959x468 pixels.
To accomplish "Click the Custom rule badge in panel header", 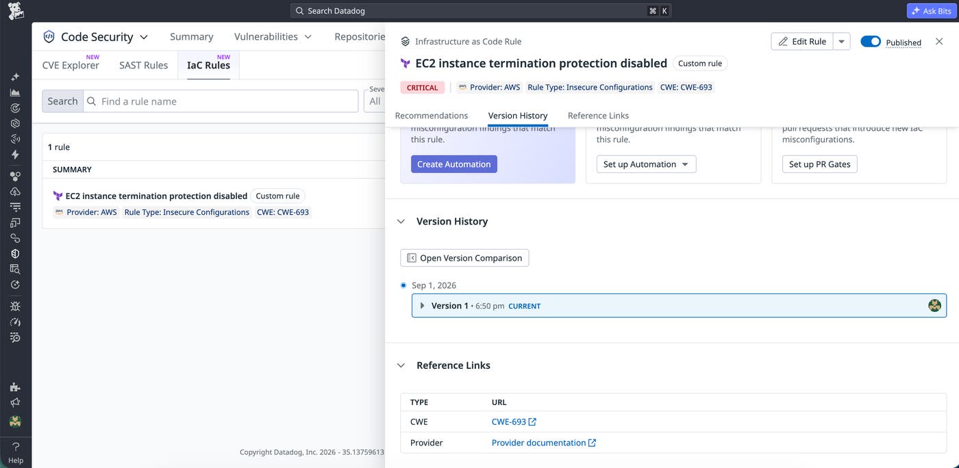I will point(700,64).
